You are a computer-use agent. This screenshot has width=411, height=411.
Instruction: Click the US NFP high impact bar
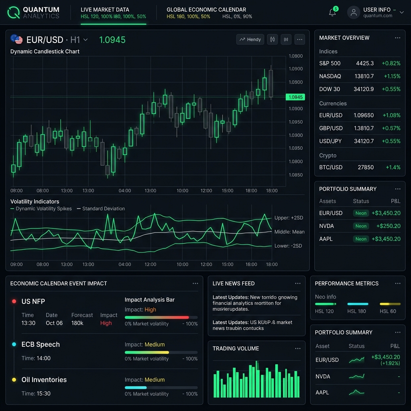161,317
